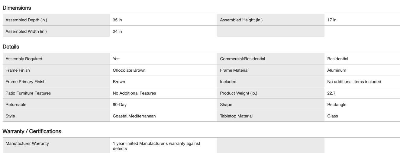Select the Glass tabletop value

point(332,116)
